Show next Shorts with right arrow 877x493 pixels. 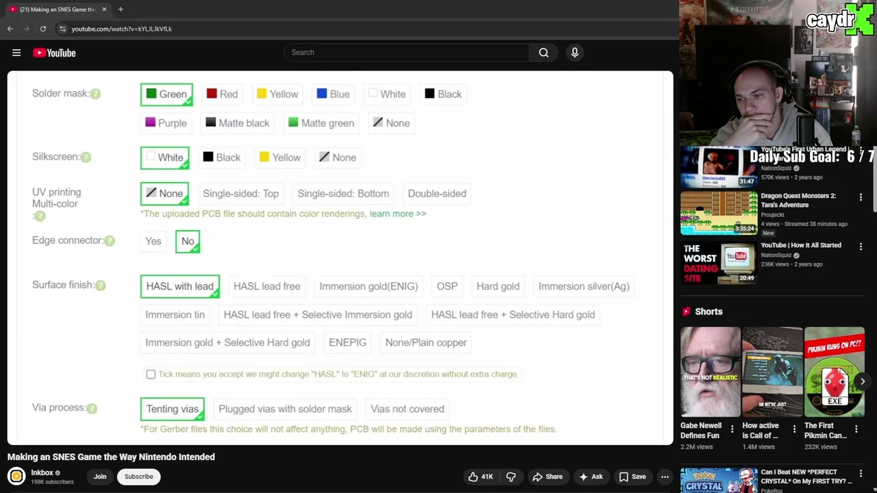coord(863,381)
